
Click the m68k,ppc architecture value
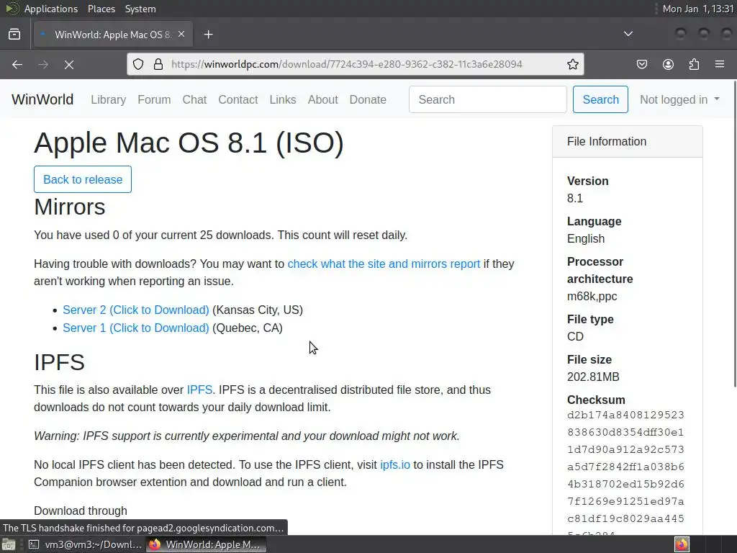tap(592, 296)
